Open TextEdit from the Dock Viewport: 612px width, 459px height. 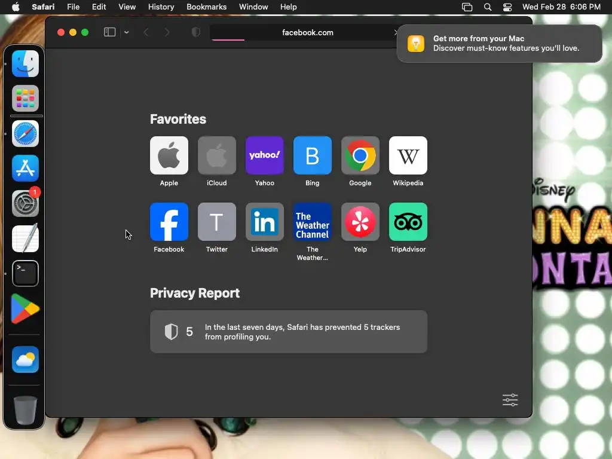25,238
